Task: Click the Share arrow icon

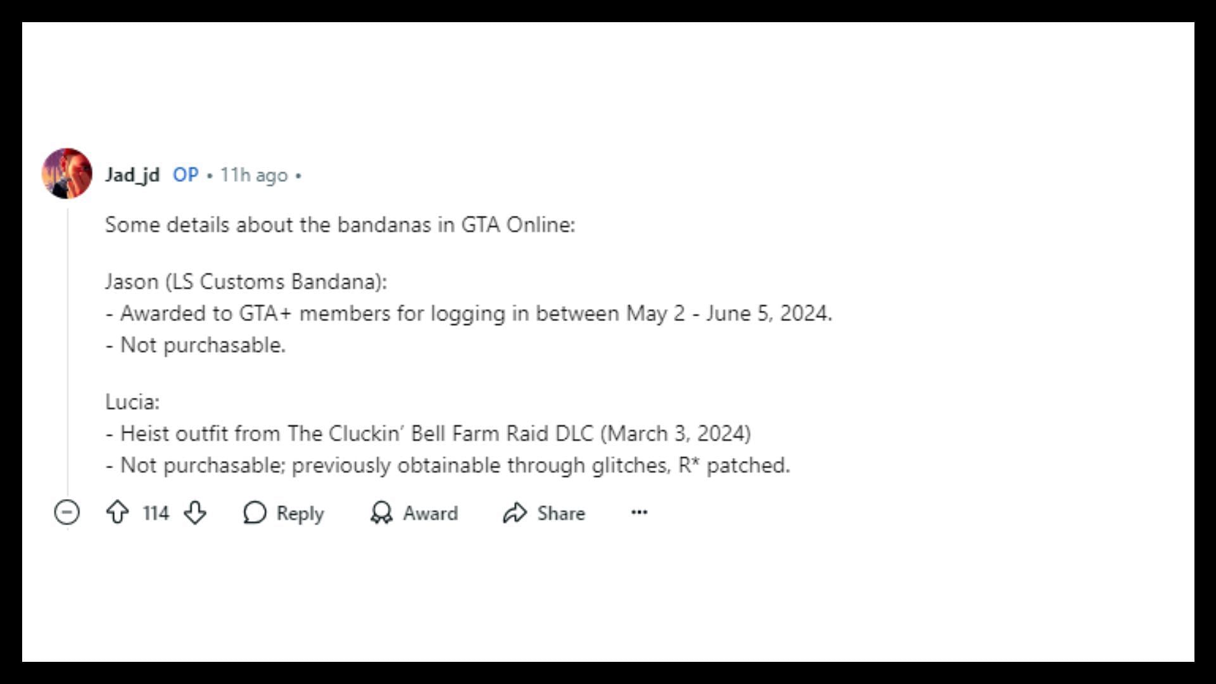Action: point(516,513)
